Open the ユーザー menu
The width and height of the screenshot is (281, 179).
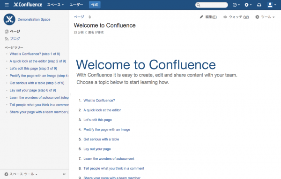tap(76, 5)
